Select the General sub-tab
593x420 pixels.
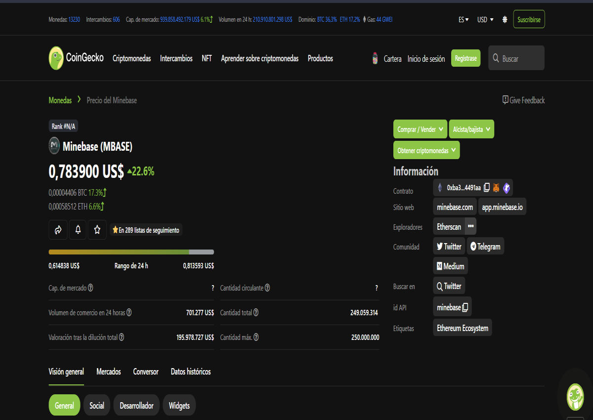tap(64, 405)
